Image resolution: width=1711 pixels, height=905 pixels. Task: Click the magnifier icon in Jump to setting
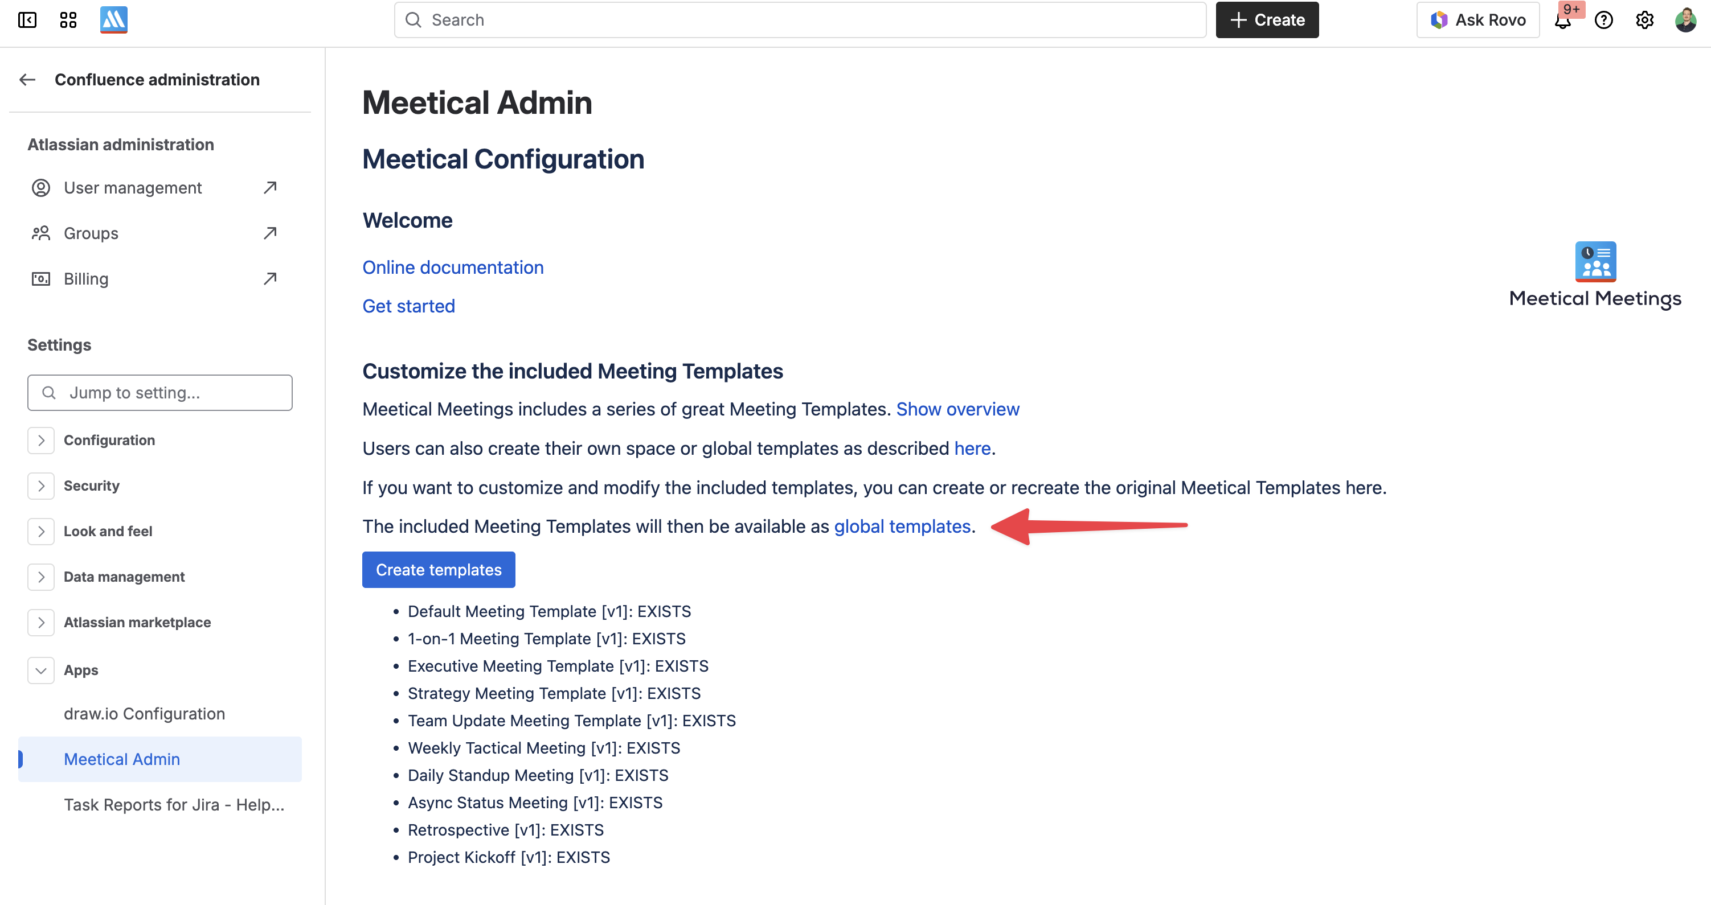tap(49, 392)
